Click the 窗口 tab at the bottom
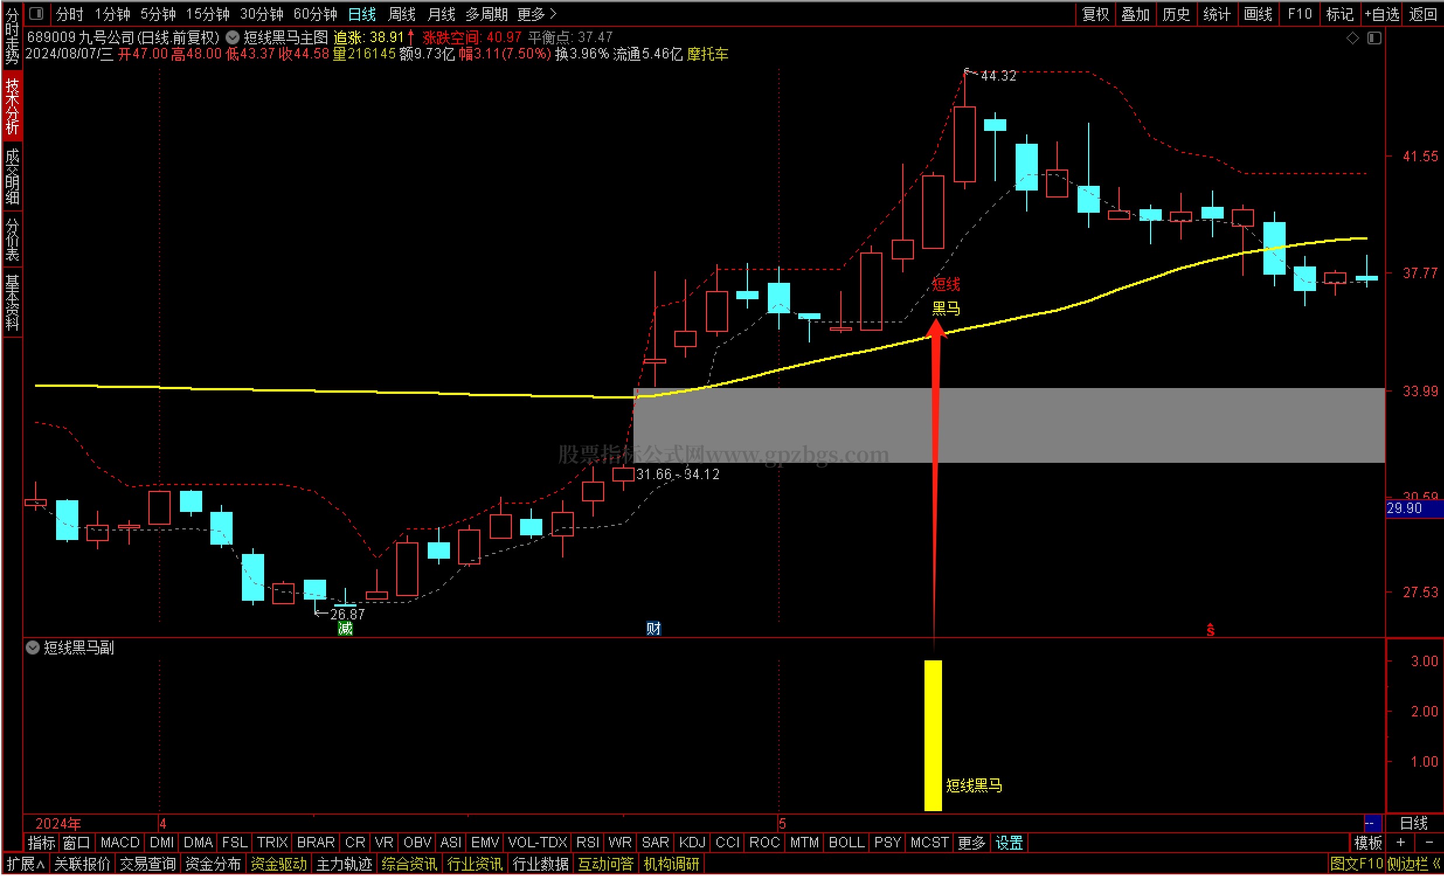Screen dimensions: 1444x876 click(76, 843)
